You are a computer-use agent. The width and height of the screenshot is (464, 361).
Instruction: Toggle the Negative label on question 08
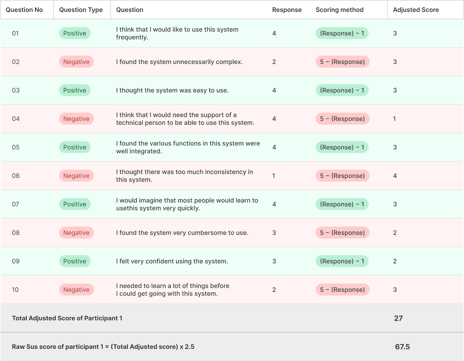click(76, 232)
